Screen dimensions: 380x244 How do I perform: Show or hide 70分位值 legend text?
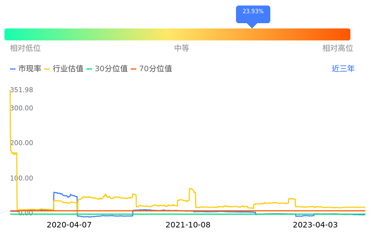(156, 69)
